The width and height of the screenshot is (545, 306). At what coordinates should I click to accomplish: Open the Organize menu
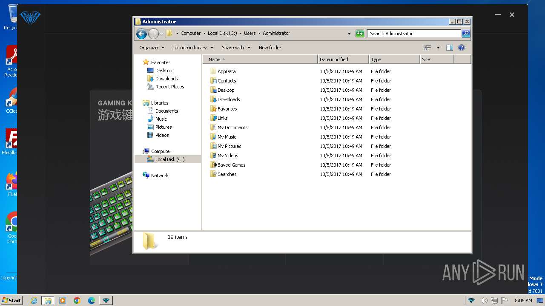(152, 48)
